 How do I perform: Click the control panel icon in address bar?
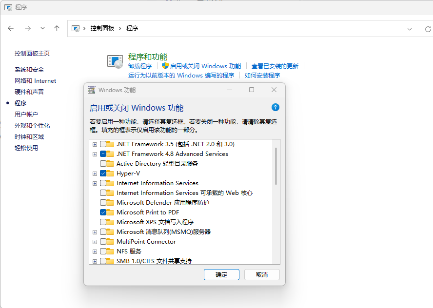(76, 28)
